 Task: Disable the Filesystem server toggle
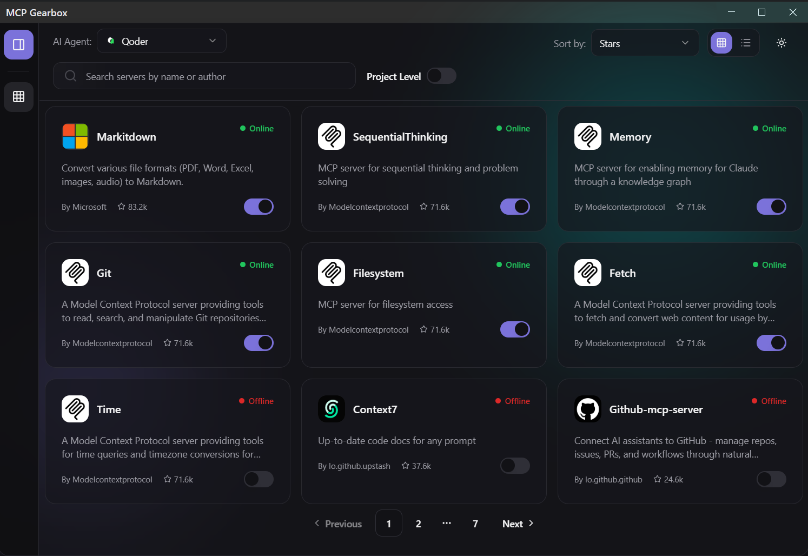(515, 329)
